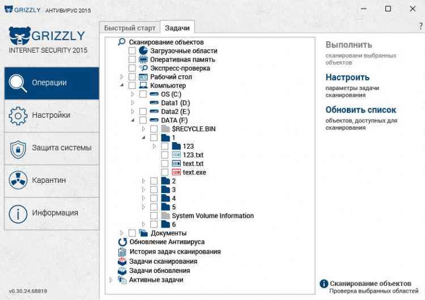Click the OS (C:) drive icon

coord(154,94)
